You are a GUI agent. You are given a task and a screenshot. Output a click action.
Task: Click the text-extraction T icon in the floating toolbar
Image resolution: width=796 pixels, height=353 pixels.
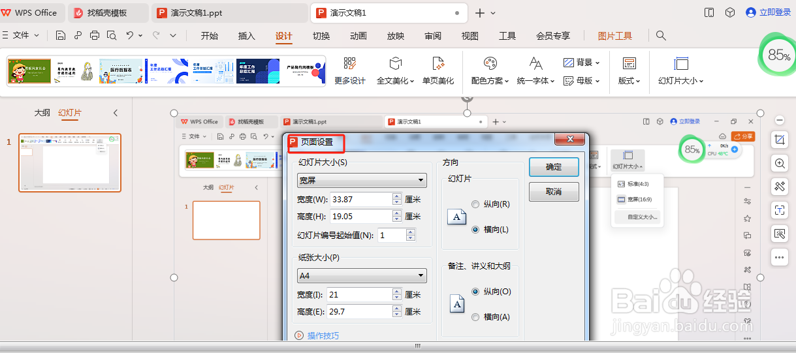(x=779, y=210)
